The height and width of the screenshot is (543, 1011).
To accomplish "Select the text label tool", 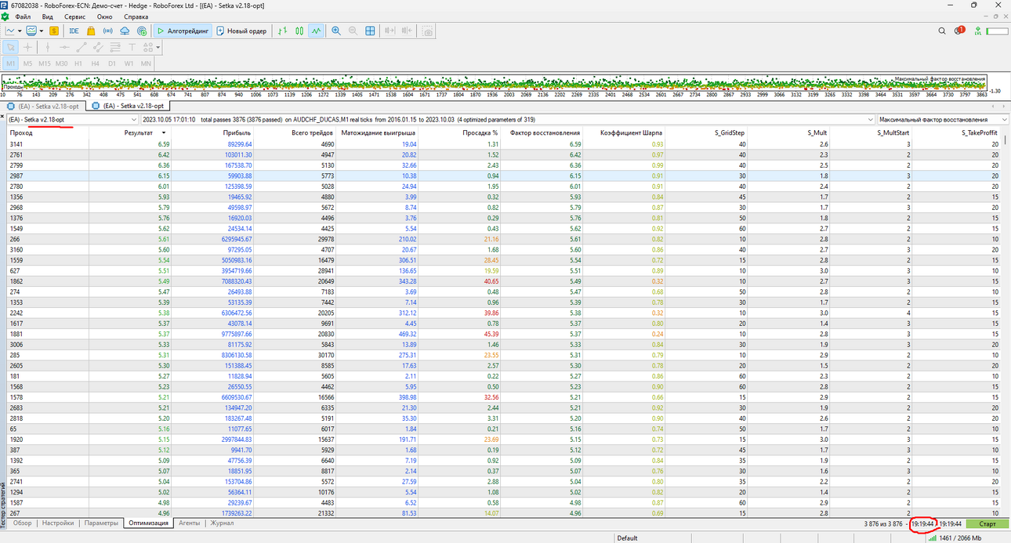I will click(x=133, y=48).
